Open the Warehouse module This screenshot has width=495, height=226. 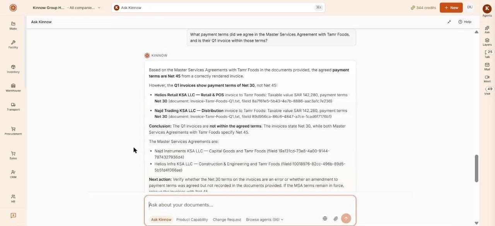tap(13, 88)
